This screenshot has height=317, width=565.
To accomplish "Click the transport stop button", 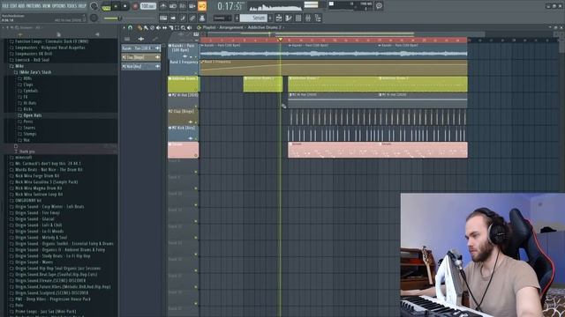I will (125, 6).
